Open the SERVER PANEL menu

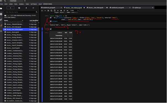click(x=47, y=4)
